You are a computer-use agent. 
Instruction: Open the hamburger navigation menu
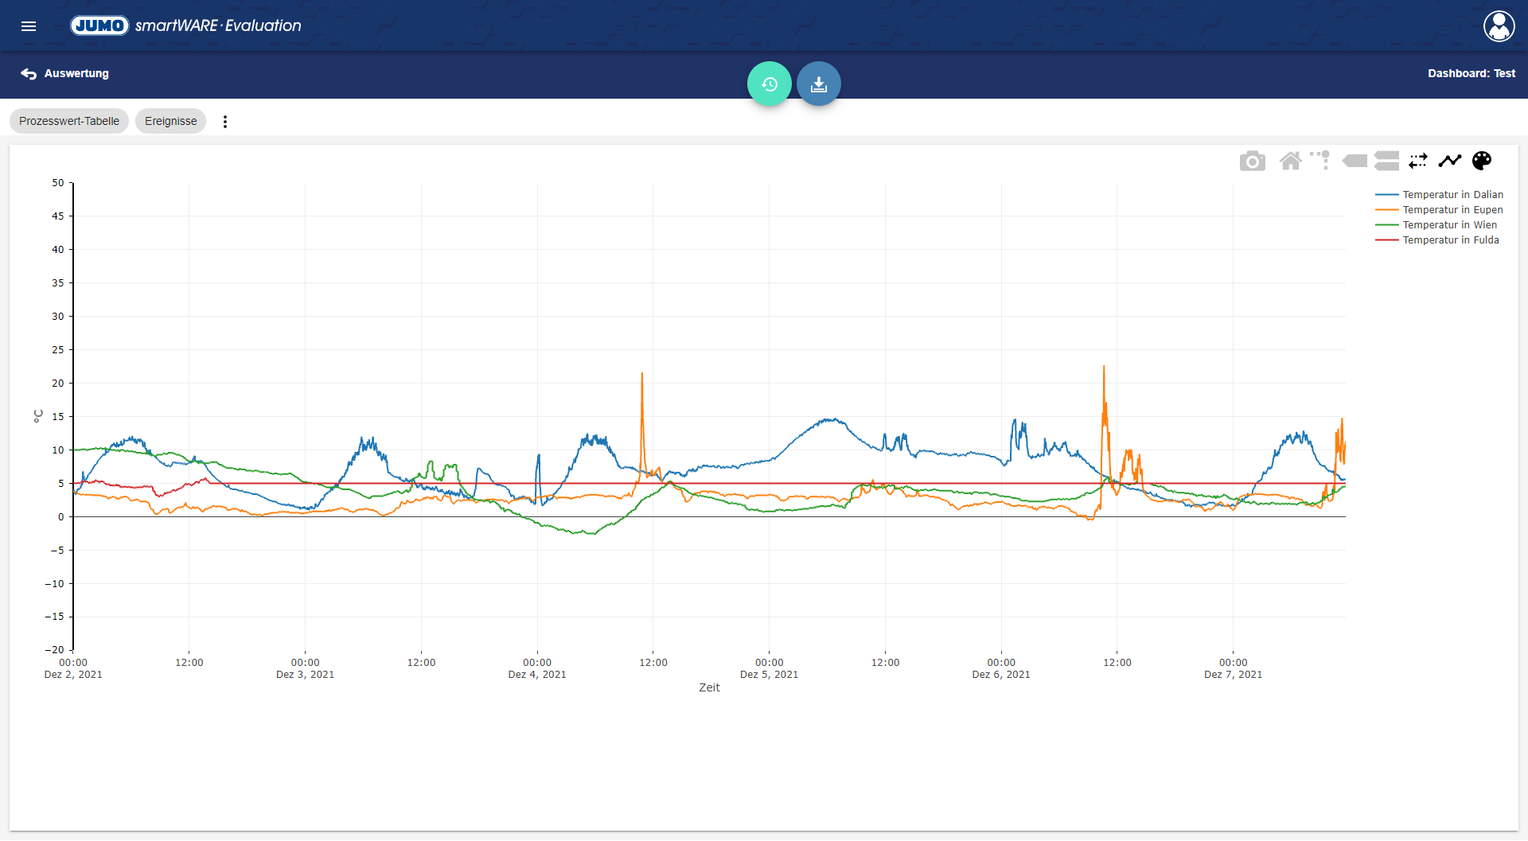29,26
